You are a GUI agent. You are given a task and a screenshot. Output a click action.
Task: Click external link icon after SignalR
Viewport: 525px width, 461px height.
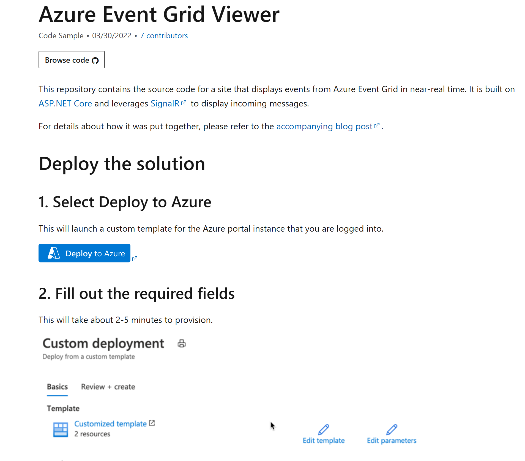tap(184, 103)
